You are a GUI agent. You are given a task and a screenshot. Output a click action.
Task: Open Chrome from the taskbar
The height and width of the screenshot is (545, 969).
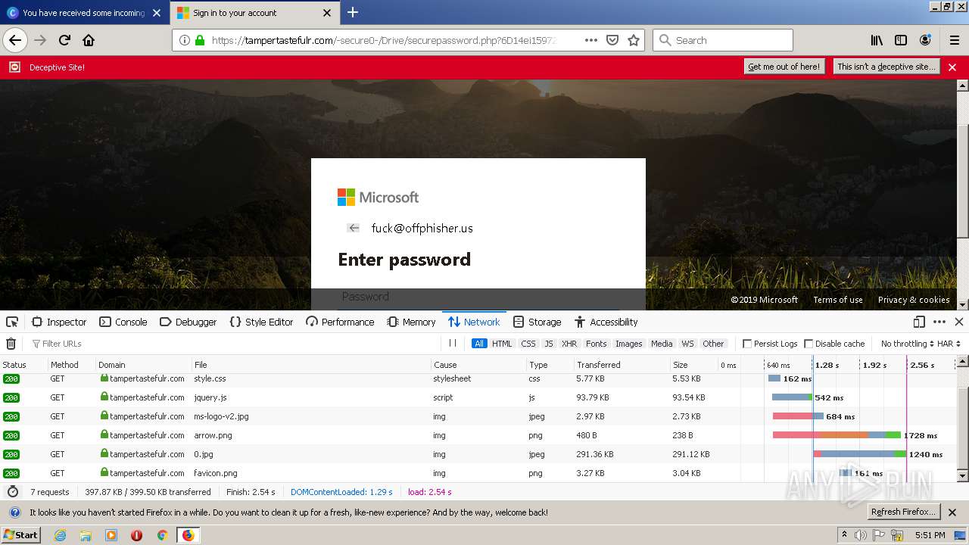coord(162,535)
